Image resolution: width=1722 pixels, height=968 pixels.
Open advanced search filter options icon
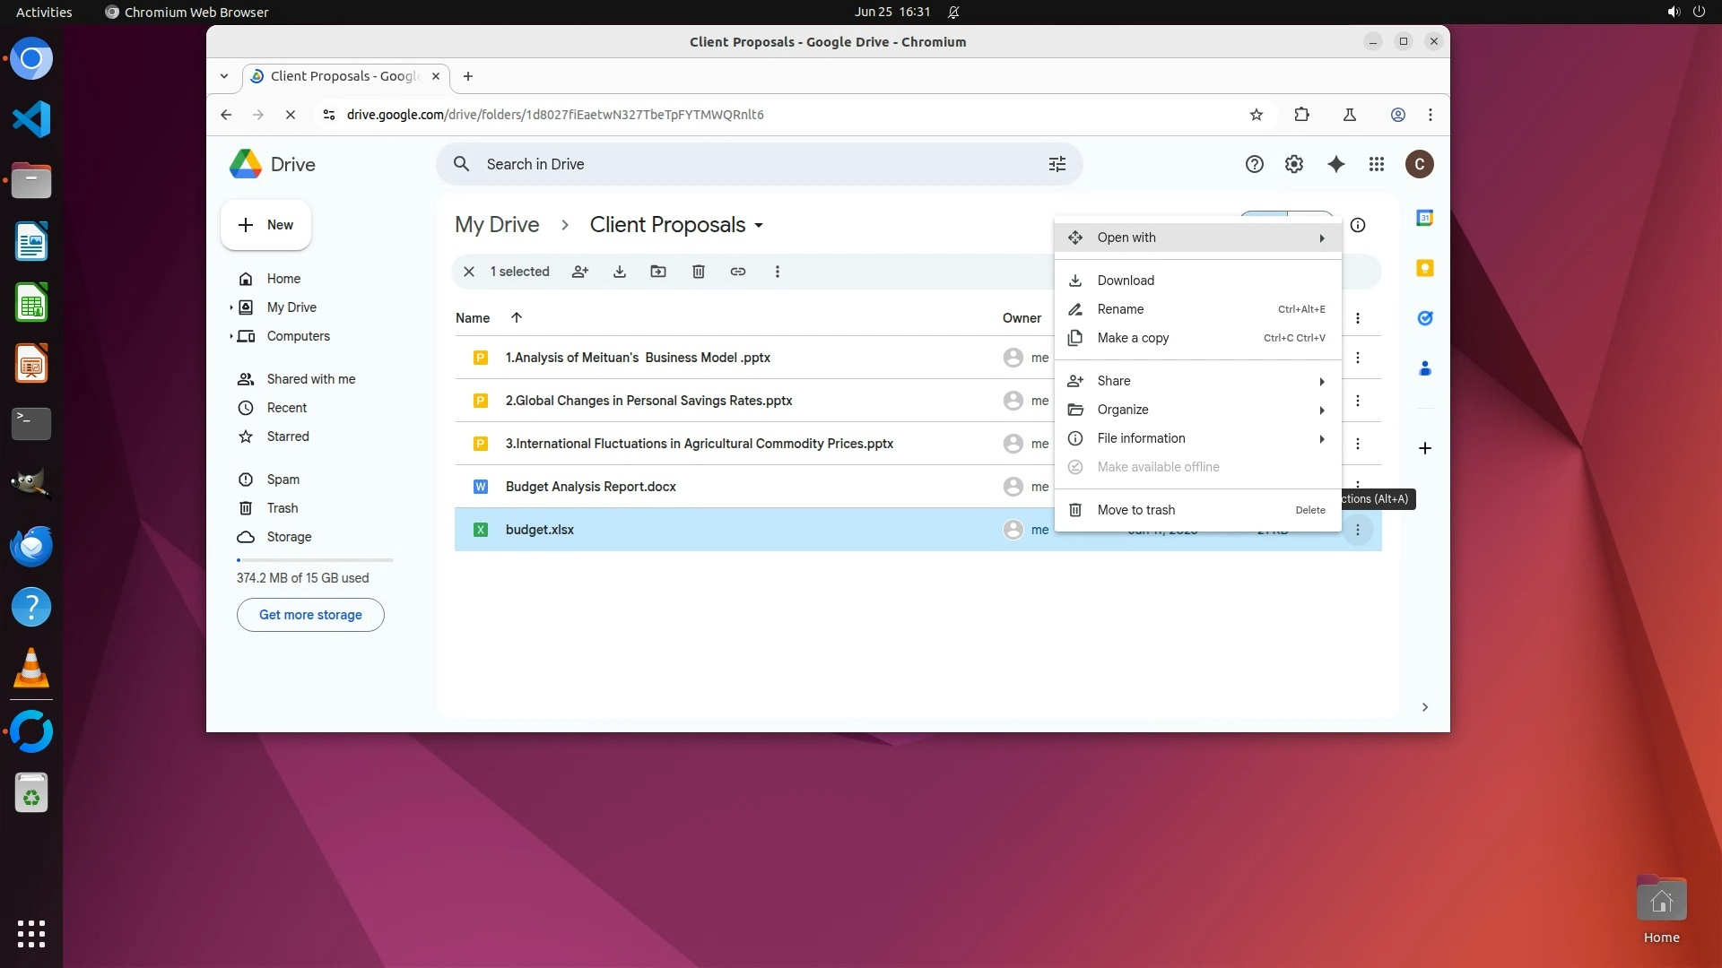[1057, 164]
